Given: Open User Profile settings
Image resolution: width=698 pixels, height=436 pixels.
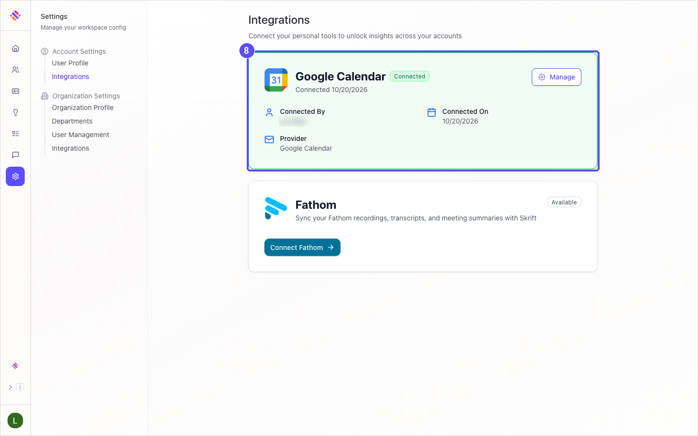Looking at the screenshot, I should click(x=70, y=63).
